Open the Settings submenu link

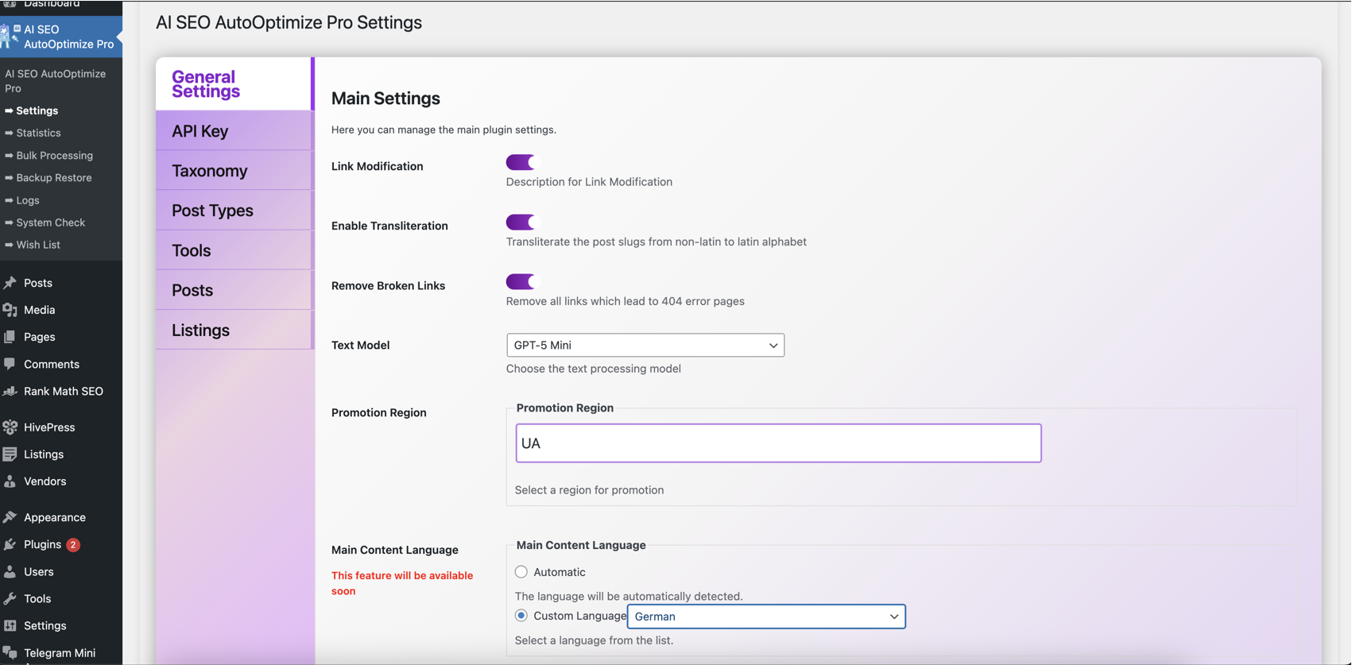pyautogui.click(x=37, y=110)
